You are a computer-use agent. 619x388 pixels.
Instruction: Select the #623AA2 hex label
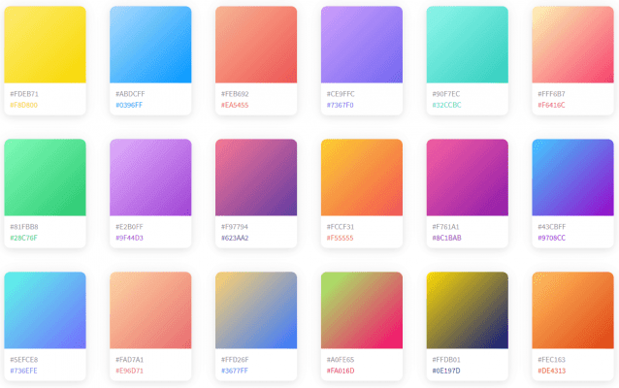[x=235, y=238]
